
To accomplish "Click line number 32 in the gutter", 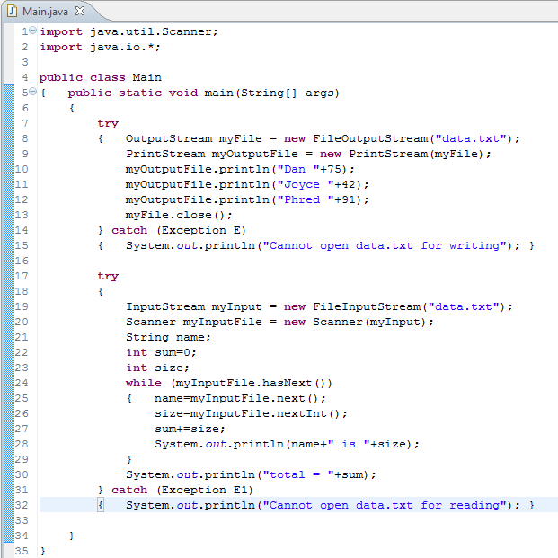I will (22, 505).
